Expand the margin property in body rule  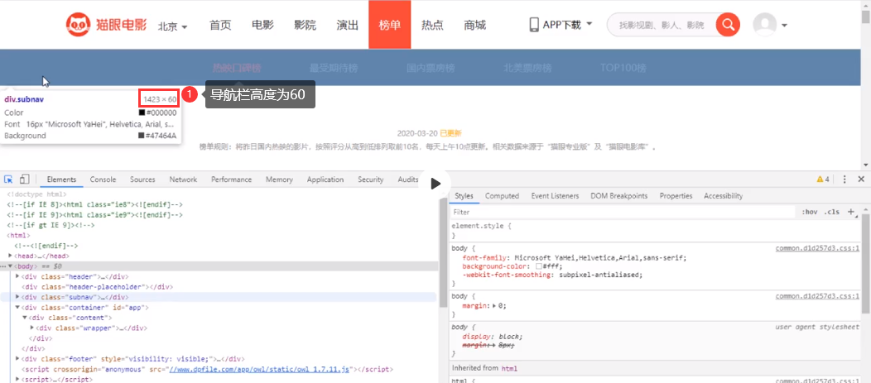click(493, 306)
